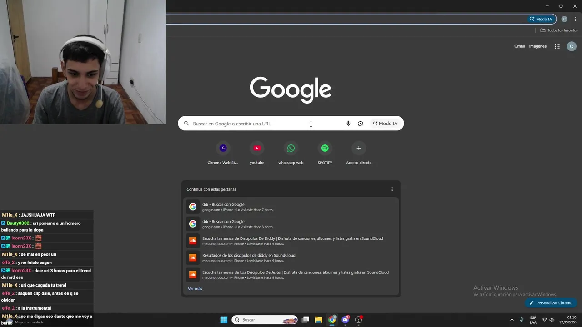Open more options for Continúa con estas pestañas
Screen dimensions: 582x327
392,189
